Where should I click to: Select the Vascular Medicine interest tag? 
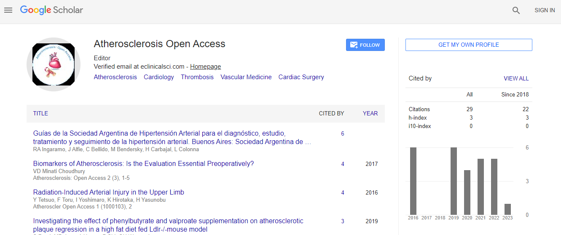246,77
